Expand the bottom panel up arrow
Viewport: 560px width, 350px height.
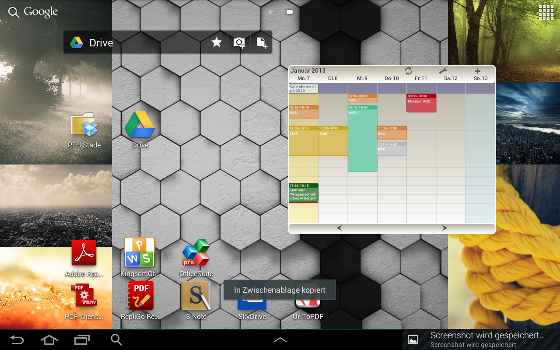(280, 339)
